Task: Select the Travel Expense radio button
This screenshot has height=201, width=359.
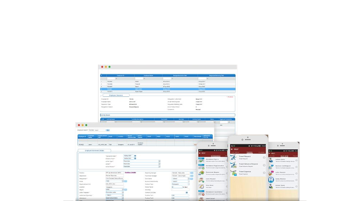Action: pyautogui.click(x=264, y=173)
